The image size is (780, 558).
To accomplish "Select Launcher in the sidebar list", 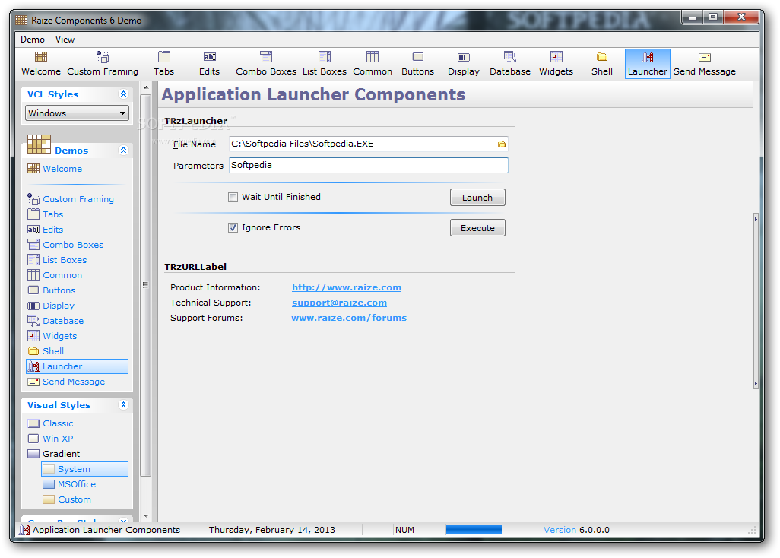I will click(77, 366).
